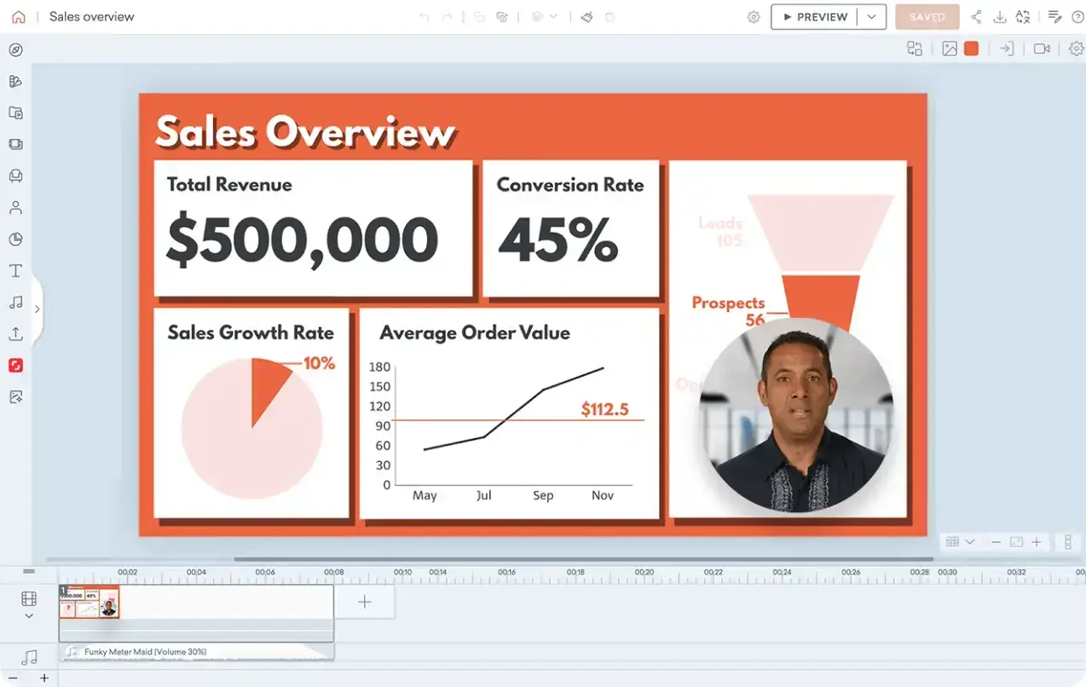Click the red app integration icon

15,365
